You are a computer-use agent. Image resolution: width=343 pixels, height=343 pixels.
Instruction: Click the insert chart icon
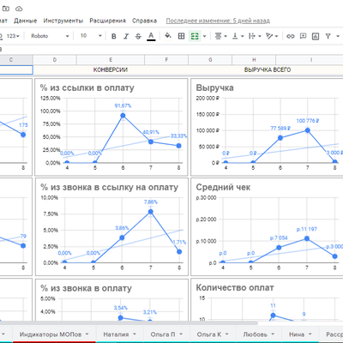point(316,36)
